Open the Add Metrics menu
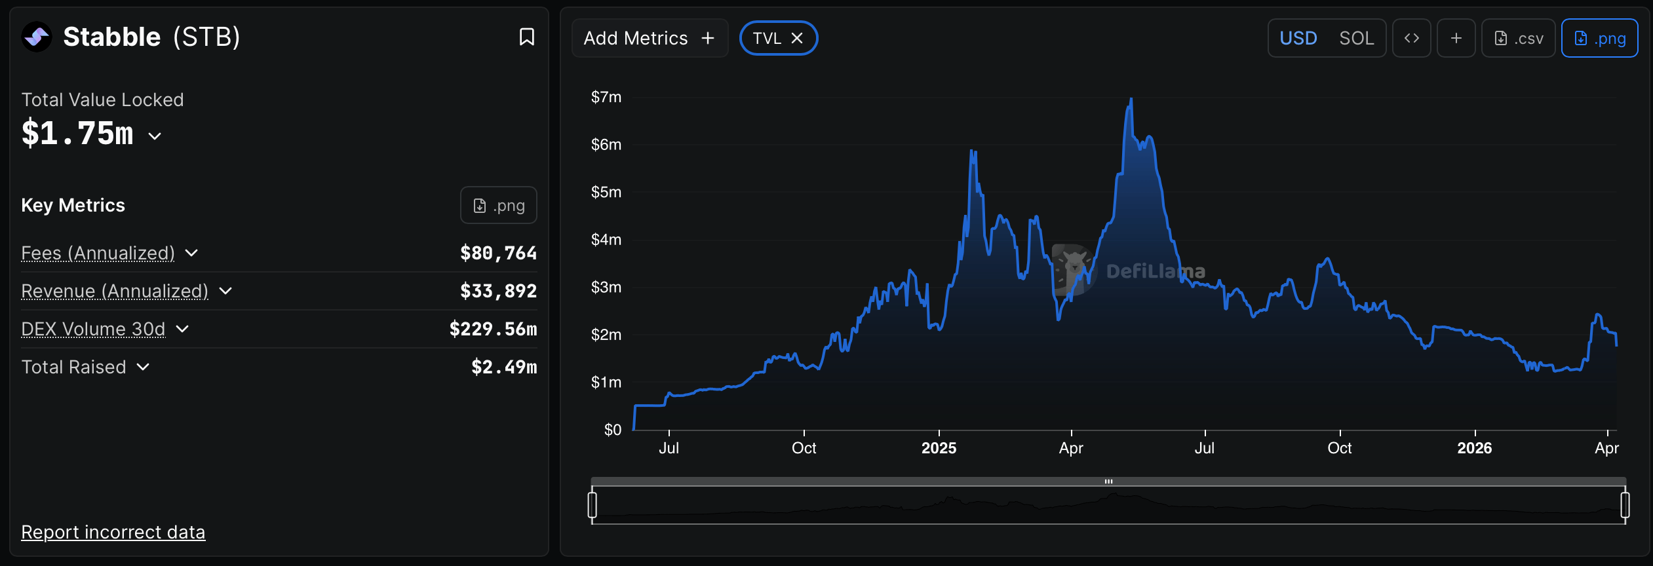1653x566 pixels. click(649, 38)
